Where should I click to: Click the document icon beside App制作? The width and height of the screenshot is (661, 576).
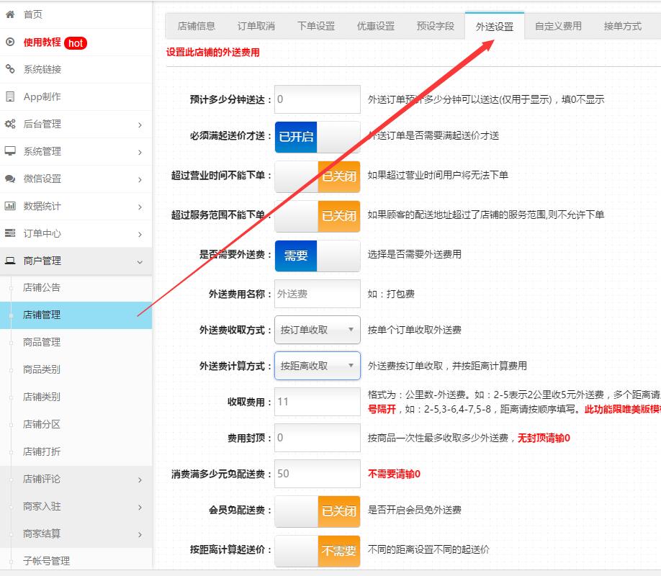pos(10,96)
